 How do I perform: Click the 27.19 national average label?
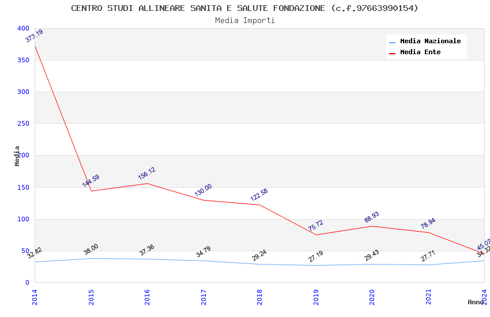tap(316, 256)
